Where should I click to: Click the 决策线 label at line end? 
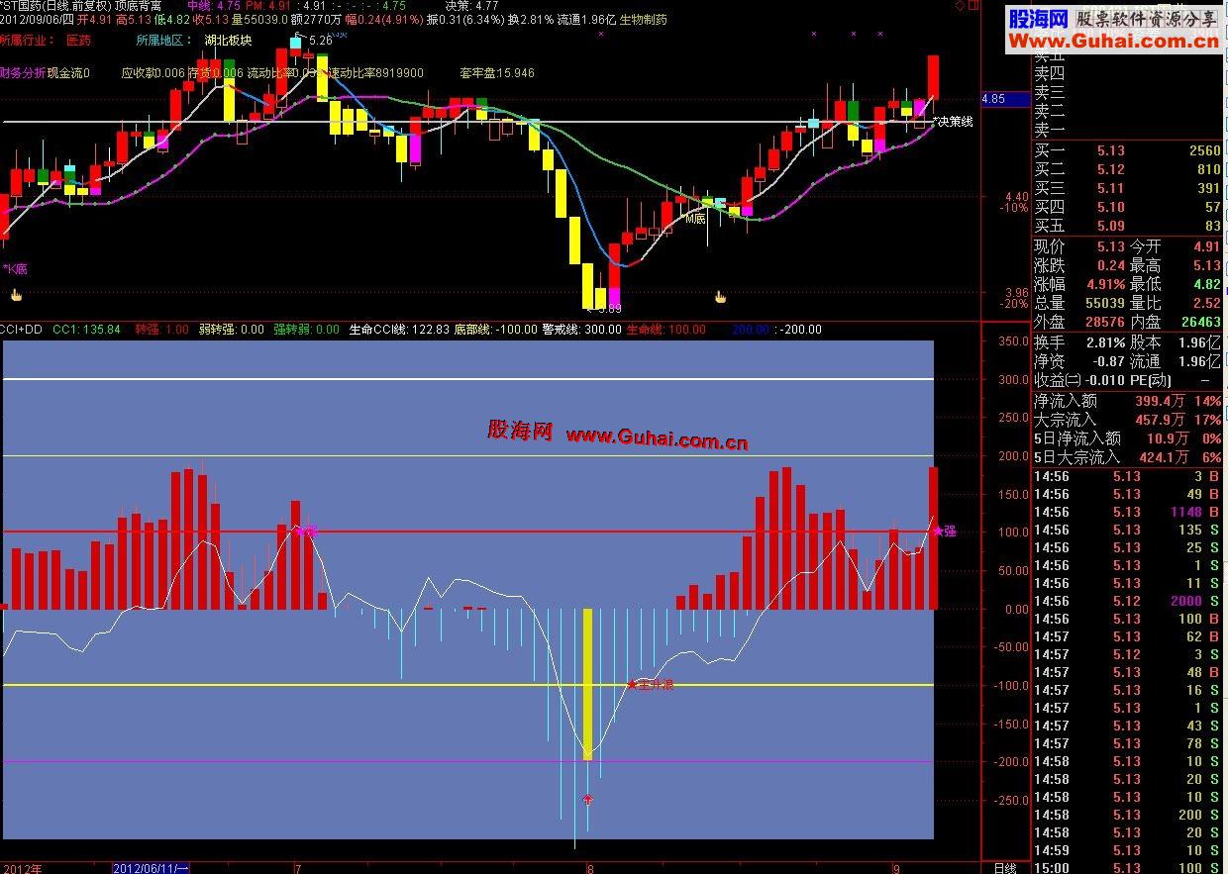pos(956,121)
